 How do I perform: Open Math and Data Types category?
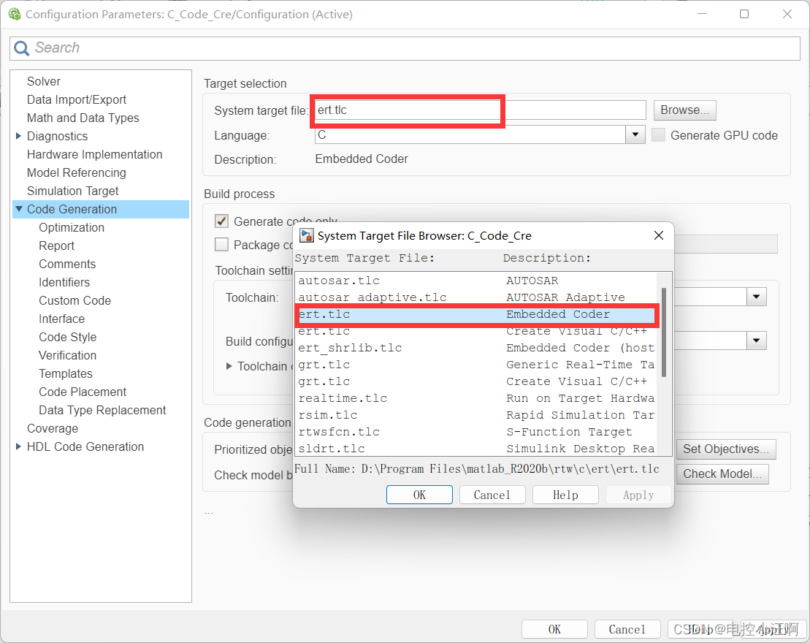83,118
